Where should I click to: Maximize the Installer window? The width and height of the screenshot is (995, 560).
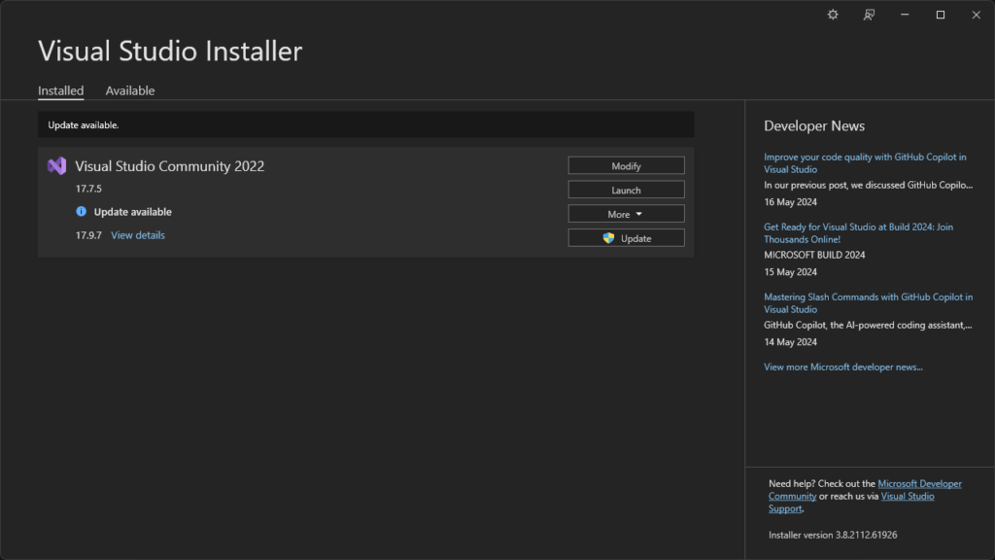[941, 15]
